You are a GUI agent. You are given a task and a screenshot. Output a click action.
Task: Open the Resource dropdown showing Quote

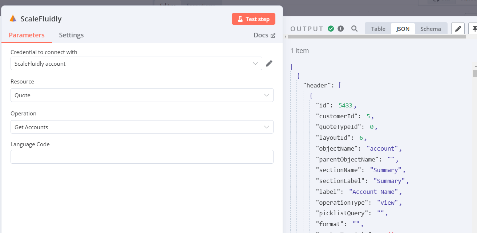click(x=142, y=95)
